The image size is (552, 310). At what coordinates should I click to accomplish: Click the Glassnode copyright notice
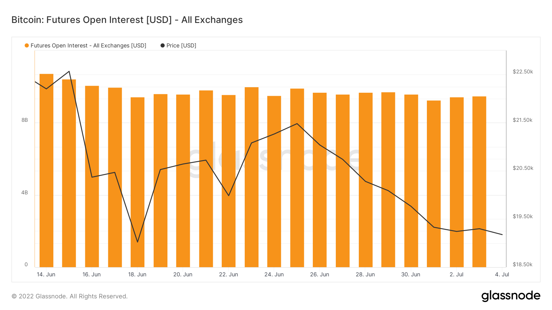(69, 296)
